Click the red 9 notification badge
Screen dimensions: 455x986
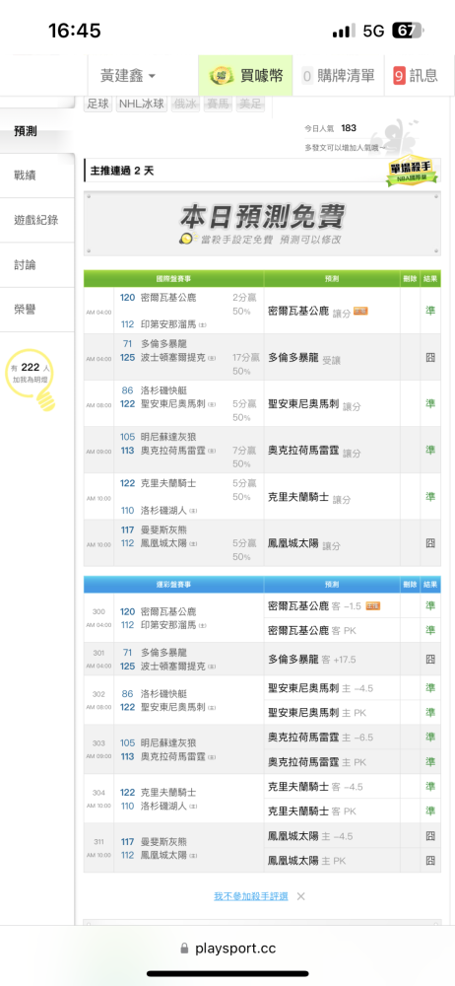pyautogui.click(x=399, y=76)
